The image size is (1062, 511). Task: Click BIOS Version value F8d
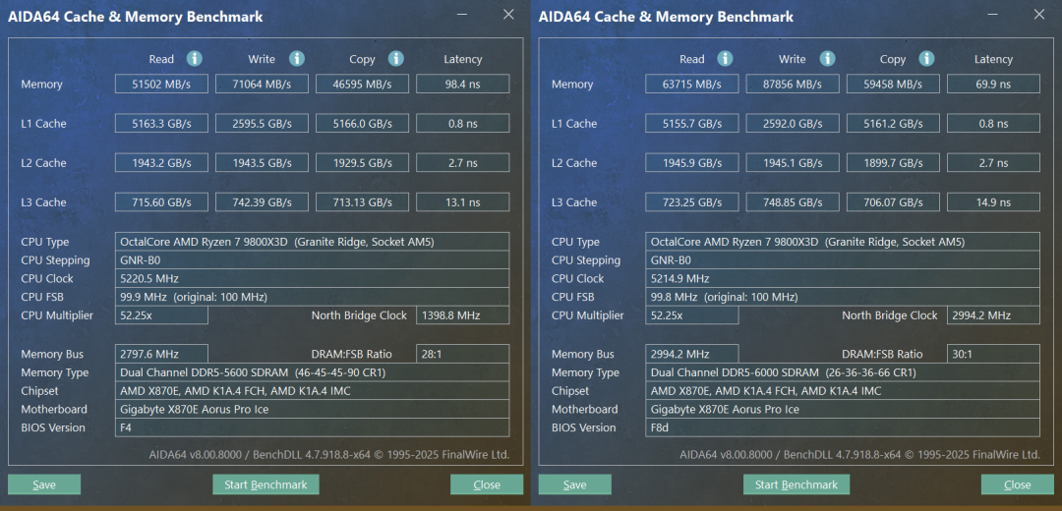(843, 427)
